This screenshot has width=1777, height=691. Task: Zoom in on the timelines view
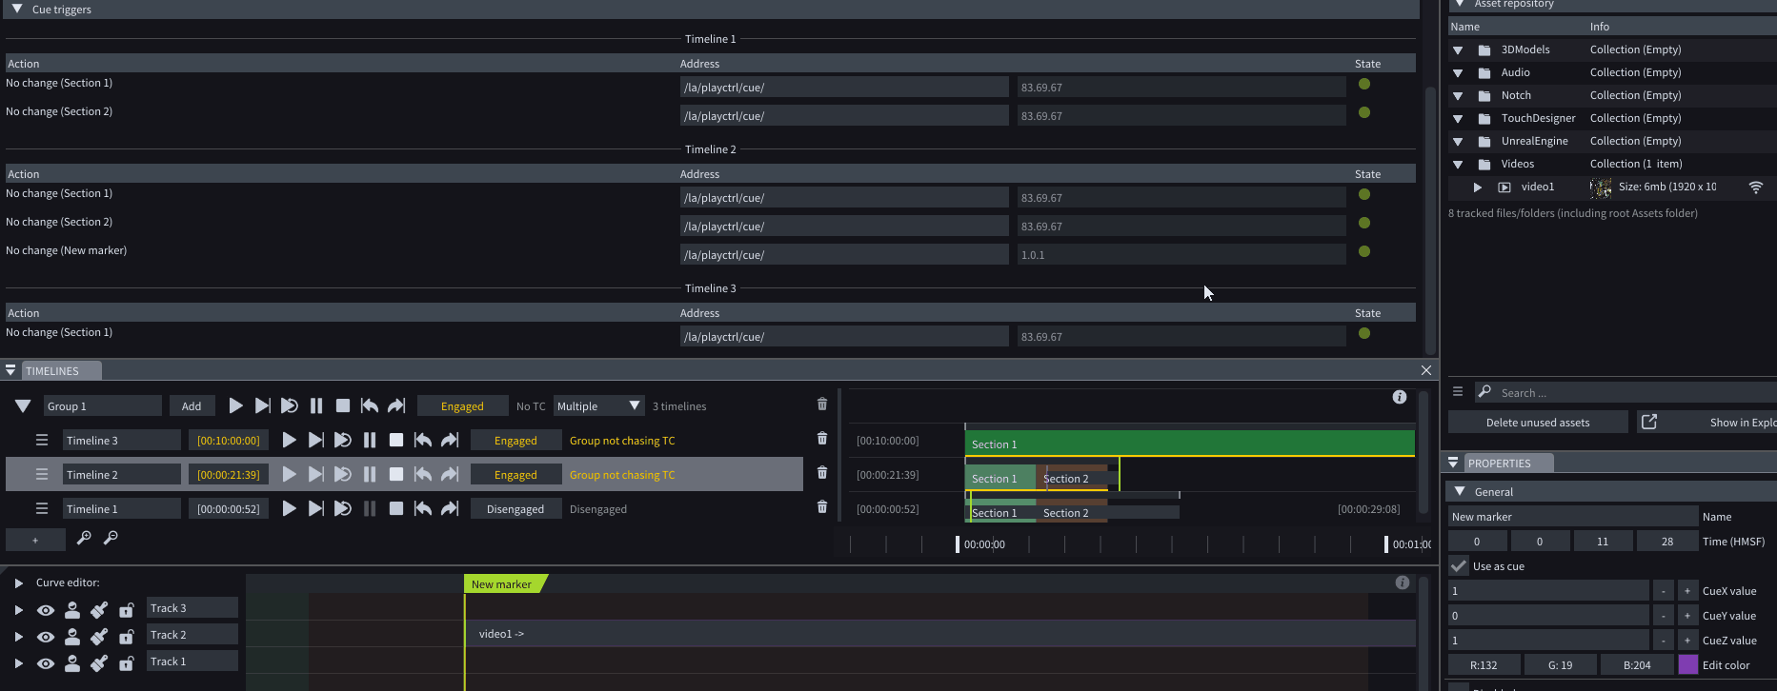pos(84,539)
